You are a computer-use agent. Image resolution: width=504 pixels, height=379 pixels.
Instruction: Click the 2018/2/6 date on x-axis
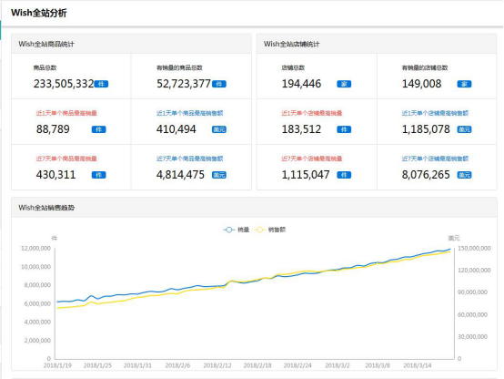[x=177, y=365]
